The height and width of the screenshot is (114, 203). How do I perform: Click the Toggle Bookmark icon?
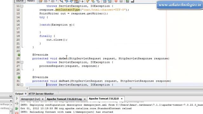pos(98,1)
